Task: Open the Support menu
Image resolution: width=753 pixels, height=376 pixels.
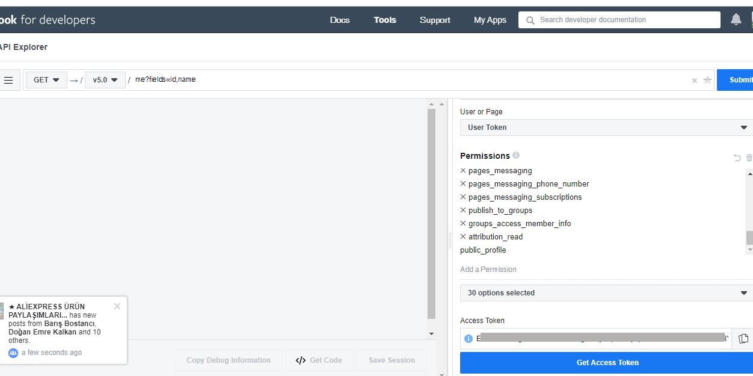Action: click(x=435, y=20)
